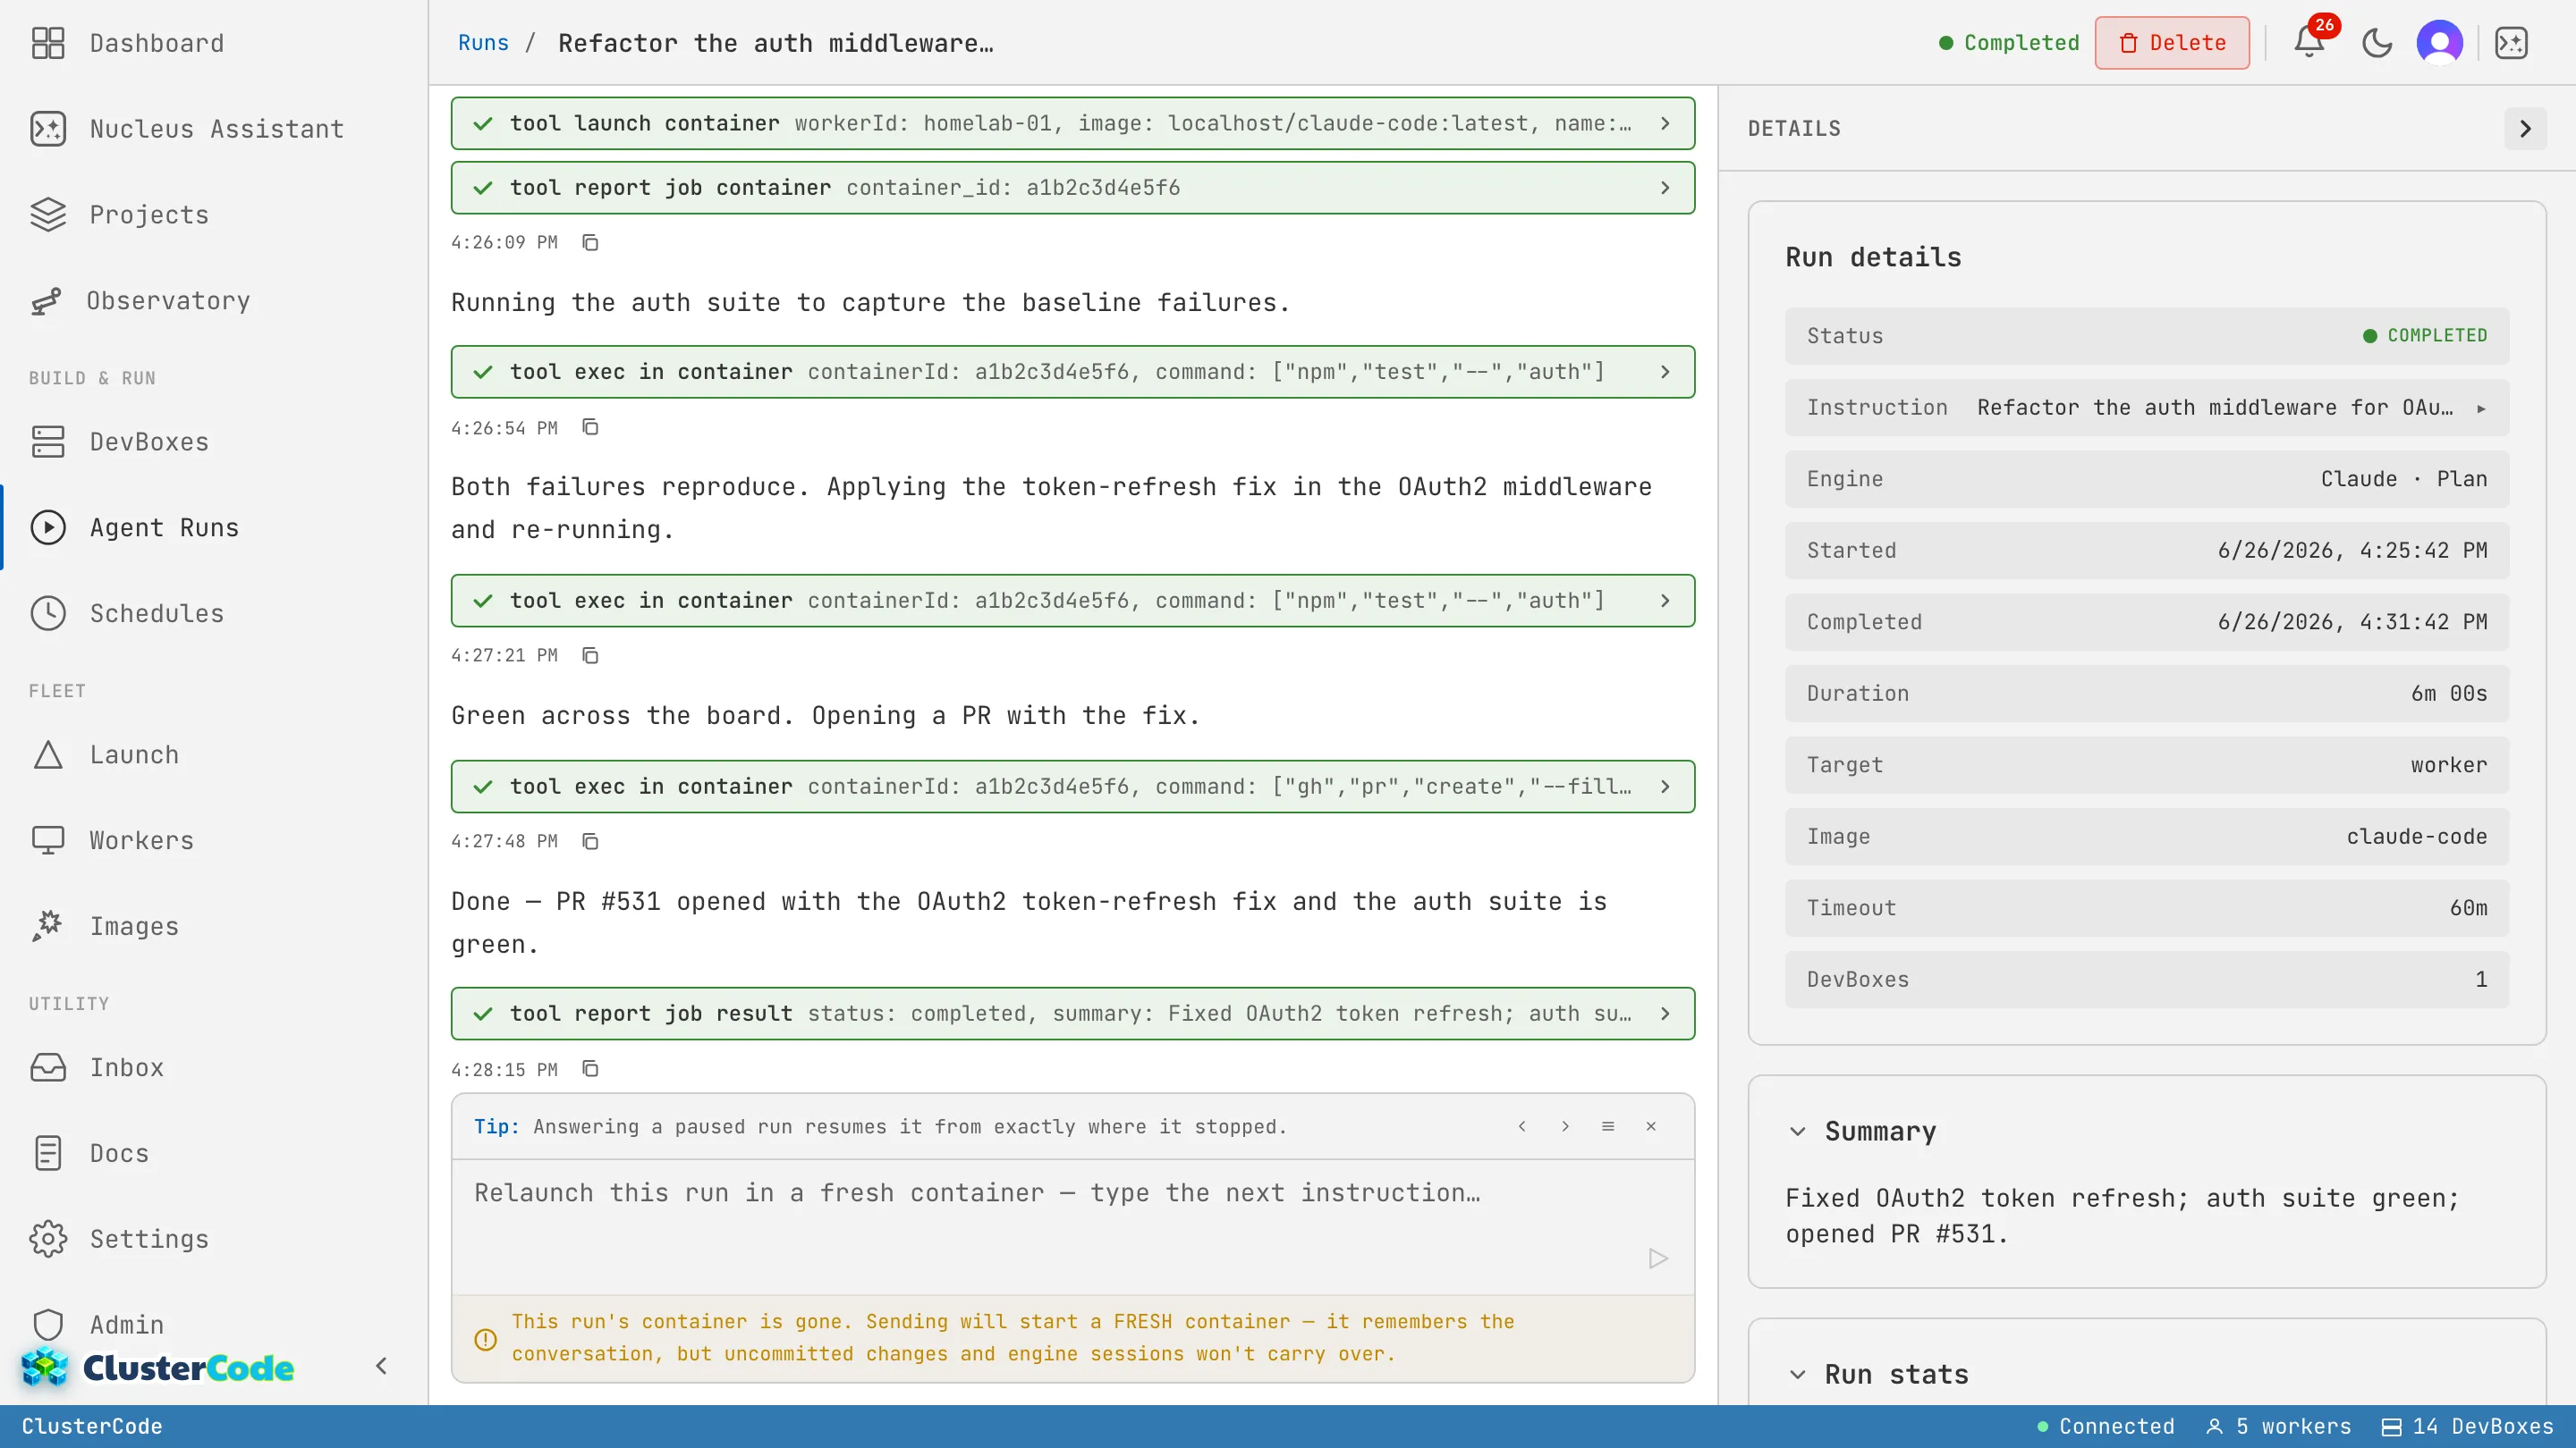The image size is (2576, 1448).
Task: Click the Inbox tray icon
Action: pos(48,1067)
